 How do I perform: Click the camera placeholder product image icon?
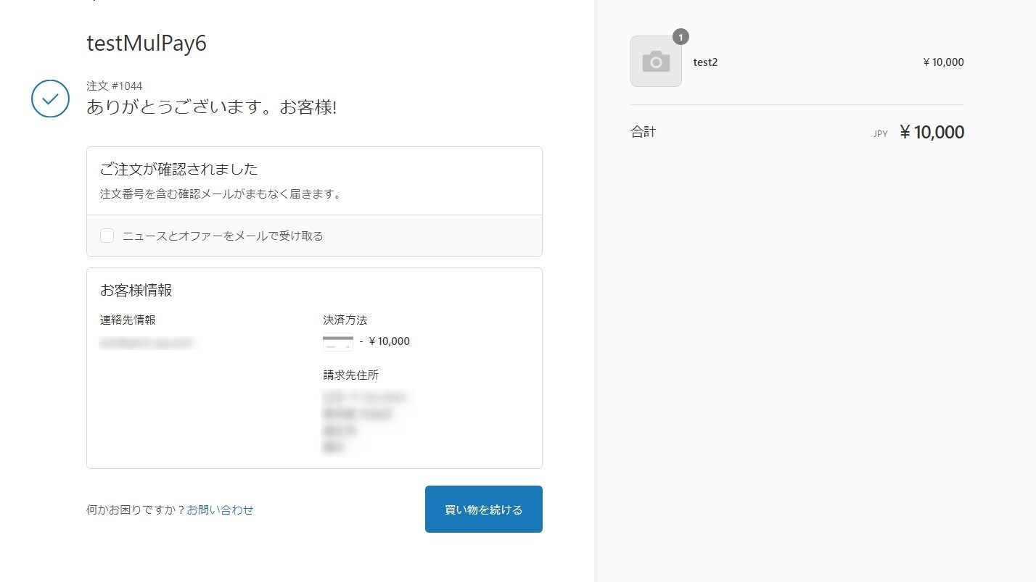coord(656,61)
